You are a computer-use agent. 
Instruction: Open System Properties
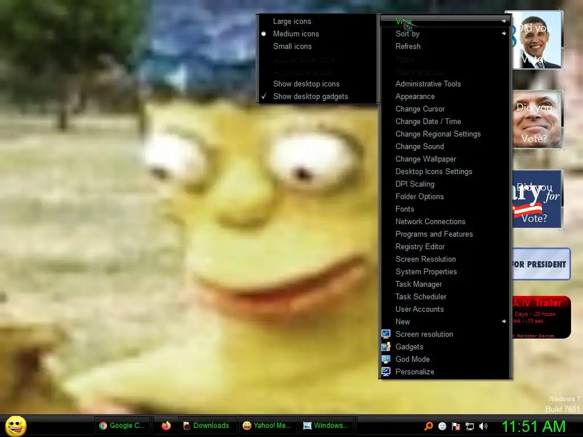(445, 271)
